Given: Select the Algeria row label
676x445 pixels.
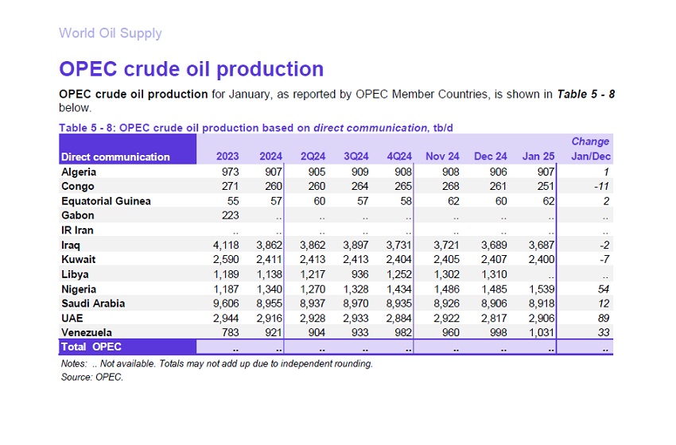Looking at the screenshot, I should pos(80,171).
